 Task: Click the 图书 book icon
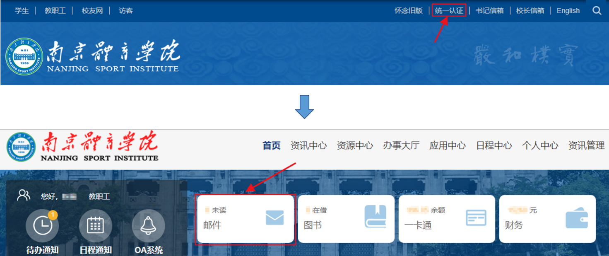375,217
